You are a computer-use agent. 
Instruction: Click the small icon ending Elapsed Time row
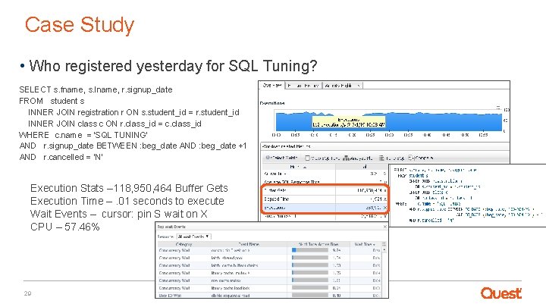coord(384,199)
